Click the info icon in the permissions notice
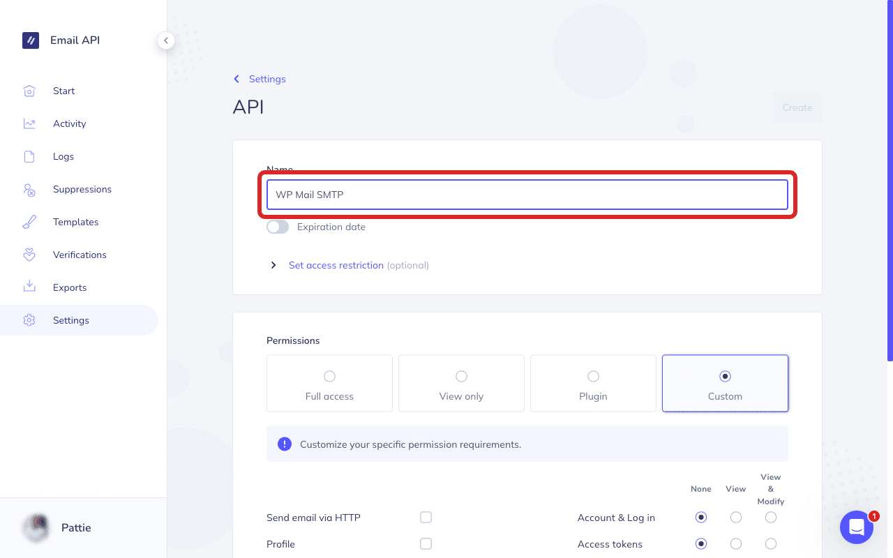Viewport: 893px width, 558px height. click(285, 444)
